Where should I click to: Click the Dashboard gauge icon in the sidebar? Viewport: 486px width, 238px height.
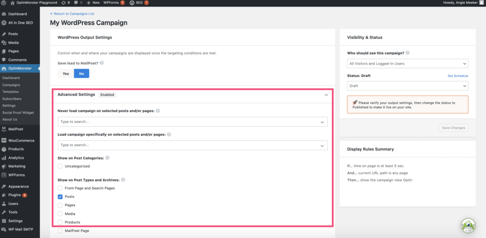(x=4, y=14)
